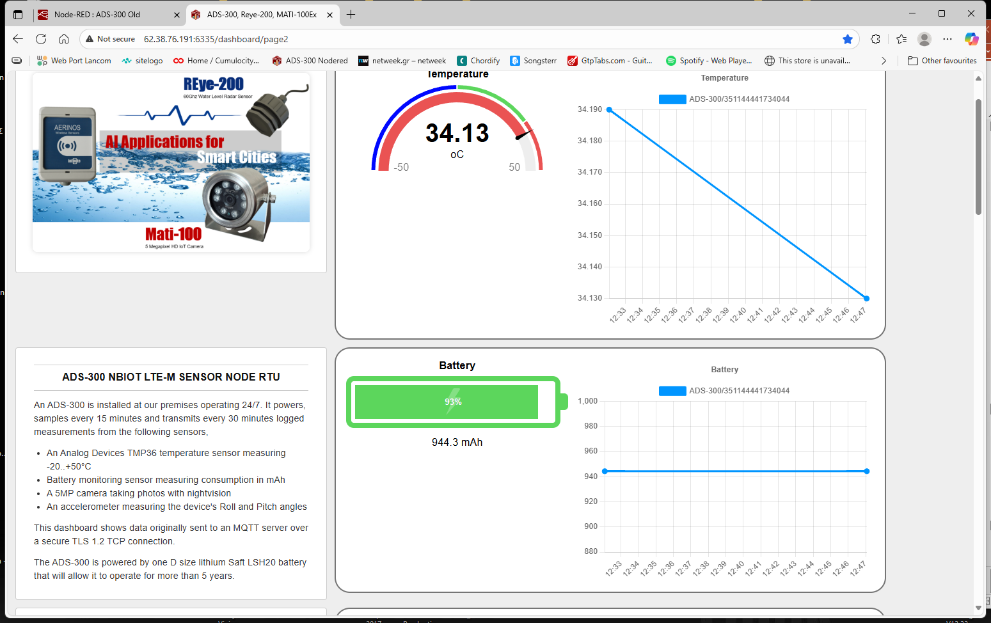Select the ADS-300, Reye-200, MATI-100Ex tab

tap(262, 14)
